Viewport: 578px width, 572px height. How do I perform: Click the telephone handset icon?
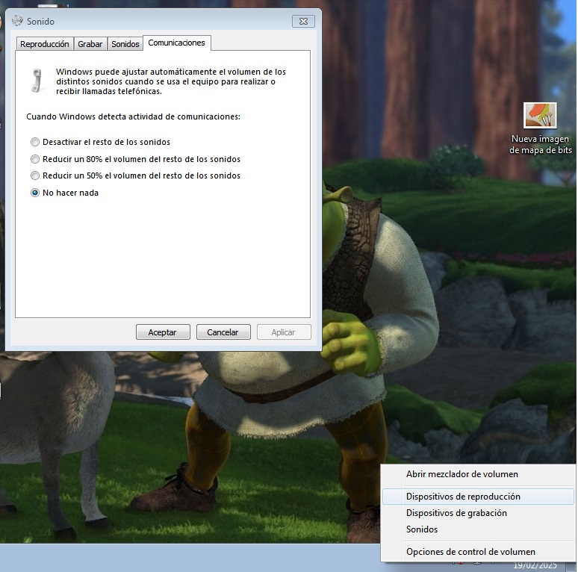click(36, 81)
